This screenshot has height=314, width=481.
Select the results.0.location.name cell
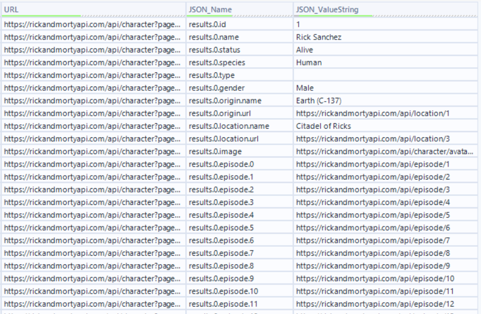(x=239, y=126)
